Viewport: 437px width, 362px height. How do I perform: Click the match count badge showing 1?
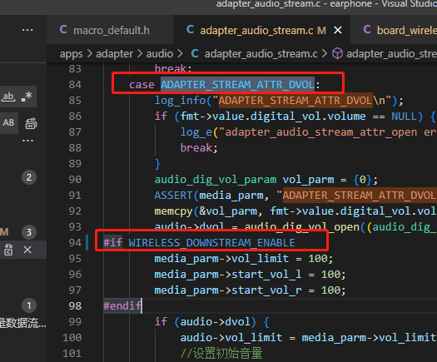pos(29,305)
